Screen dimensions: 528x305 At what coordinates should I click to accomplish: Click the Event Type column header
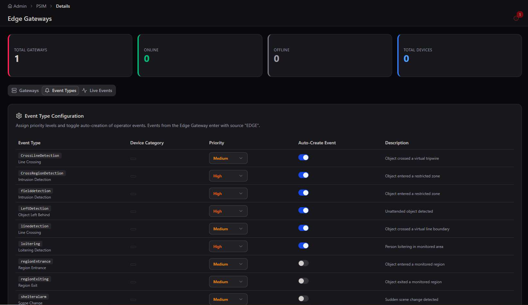click(29, 143)
